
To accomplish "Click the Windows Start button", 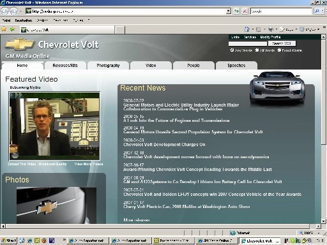I will point(8,241).
